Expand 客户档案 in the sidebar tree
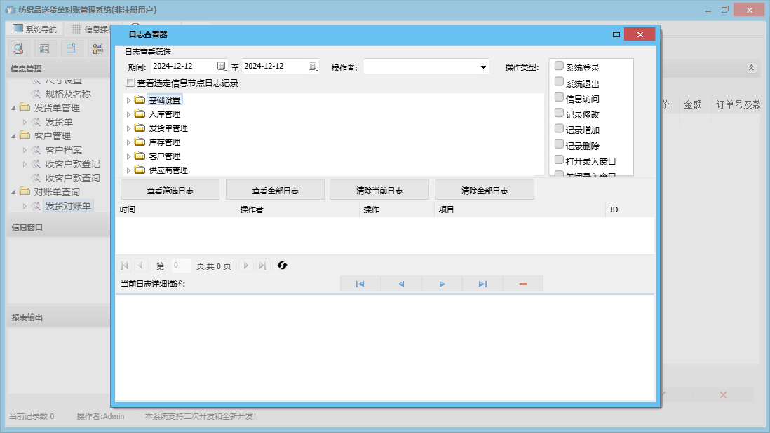Screen dimensions: 770x433 click(25, 150)
